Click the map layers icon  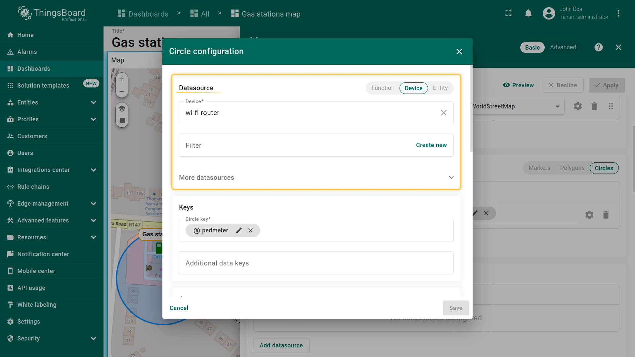click(122, 108)
